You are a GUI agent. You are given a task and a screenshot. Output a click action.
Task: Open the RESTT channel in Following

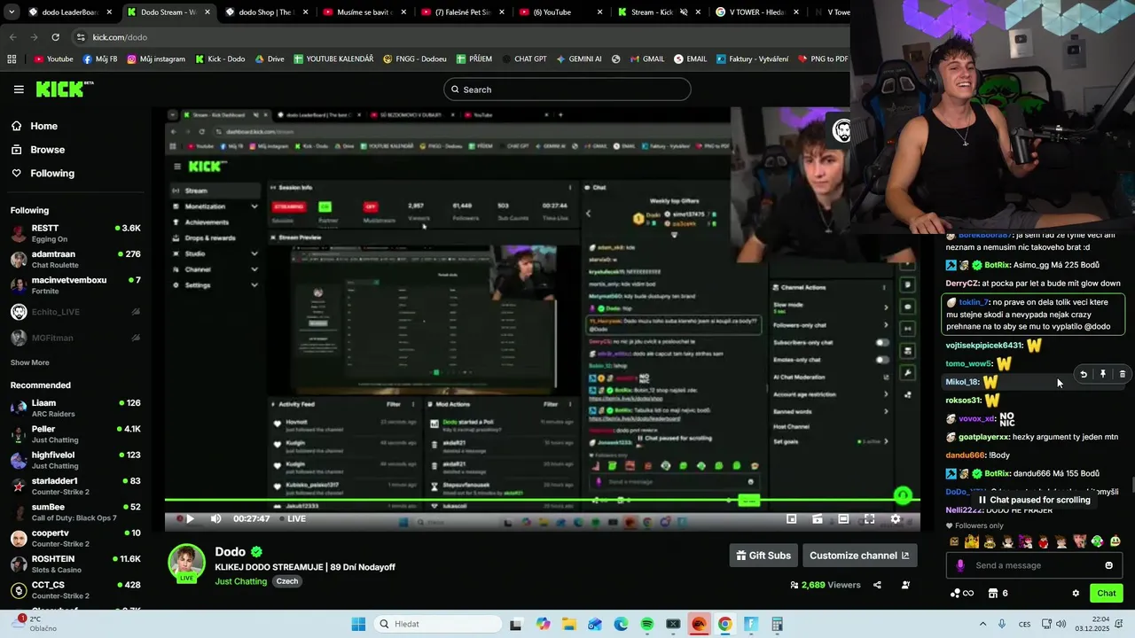click(74, 233)
